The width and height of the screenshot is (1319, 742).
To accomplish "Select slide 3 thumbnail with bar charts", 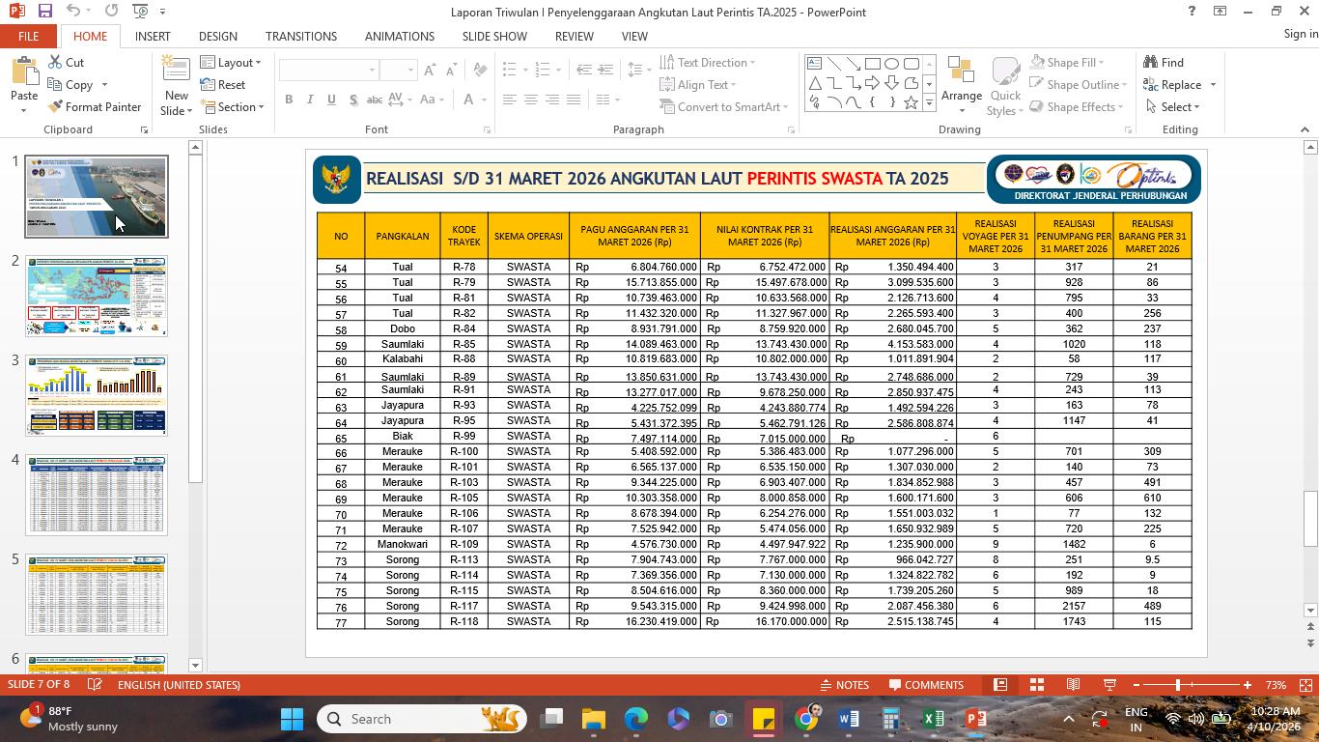I will tap(97, 395).
